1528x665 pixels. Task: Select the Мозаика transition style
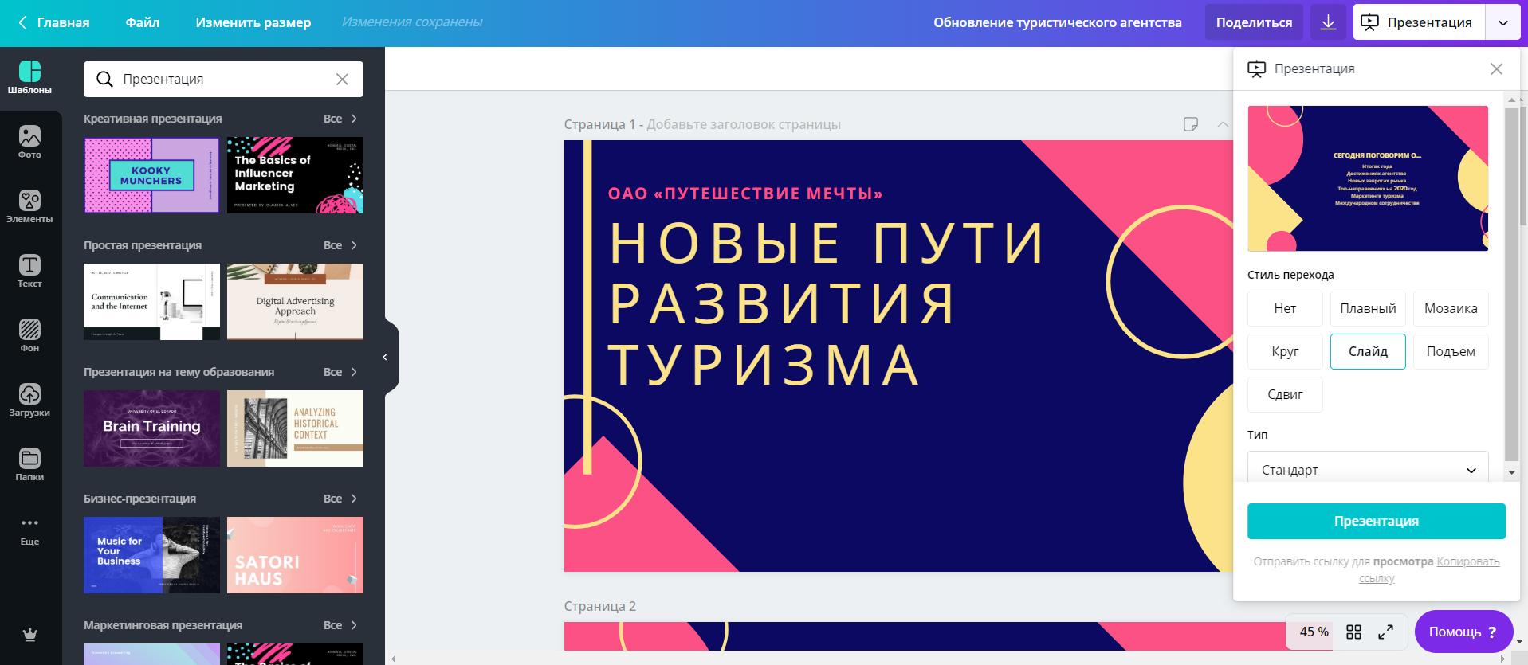click(x=1451, y=309)
